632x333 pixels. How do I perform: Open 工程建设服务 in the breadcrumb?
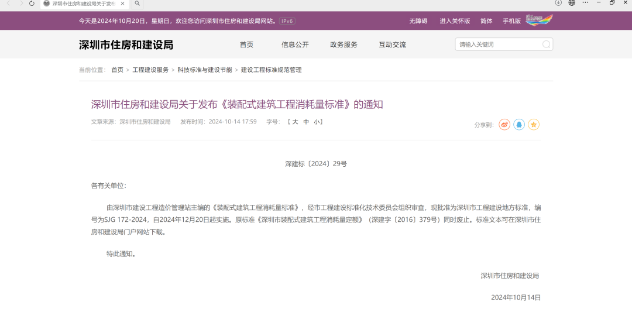click(x=150, y=70)
